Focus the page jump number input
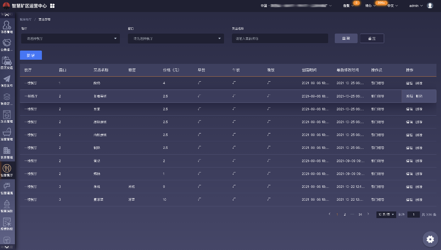441x250 pixels. coord(414,215)
